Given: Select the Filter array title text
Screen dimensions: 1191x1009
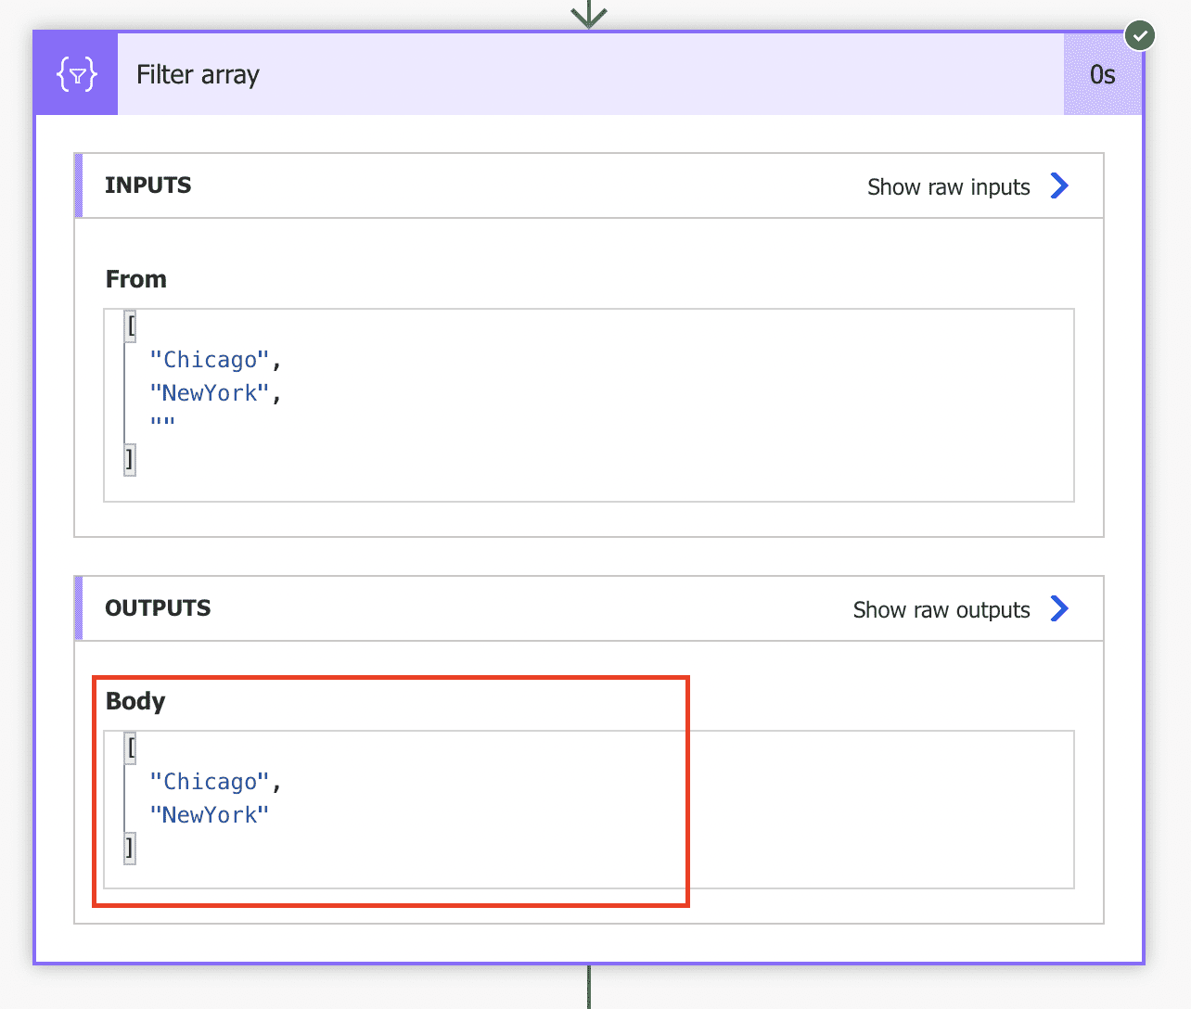Looking at the screenshot, I should tap(198, 74).
